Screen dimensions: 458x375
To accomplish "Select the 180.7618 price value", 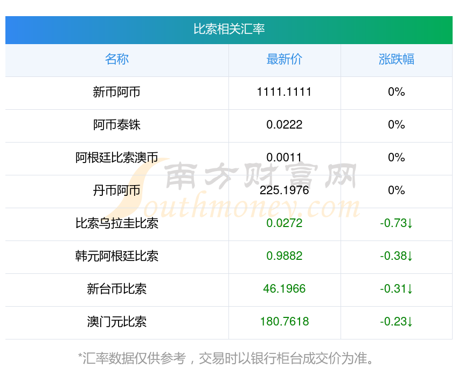I will click(284, 322).
